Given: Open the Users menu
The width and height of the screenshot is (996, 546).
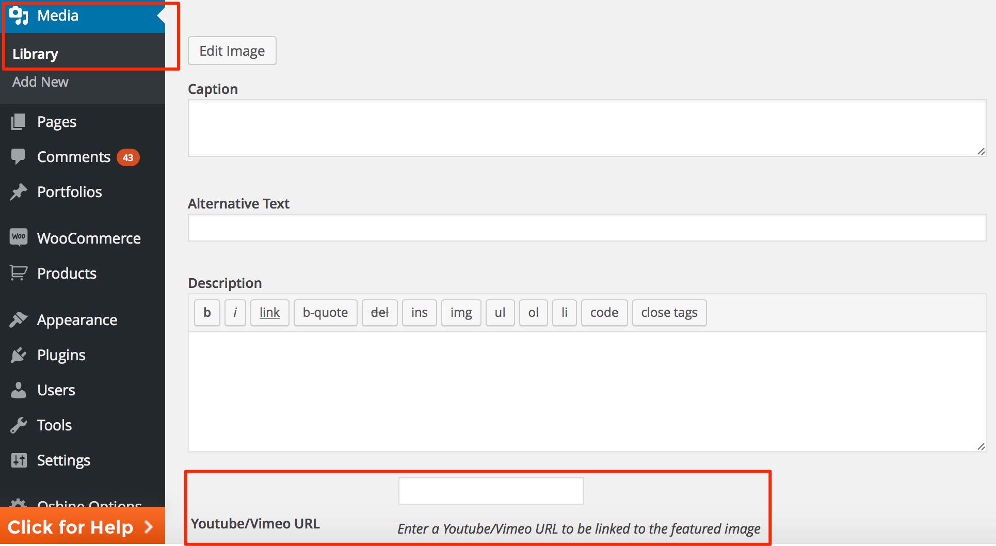Looking at the screenshot, I should point(56,390).
